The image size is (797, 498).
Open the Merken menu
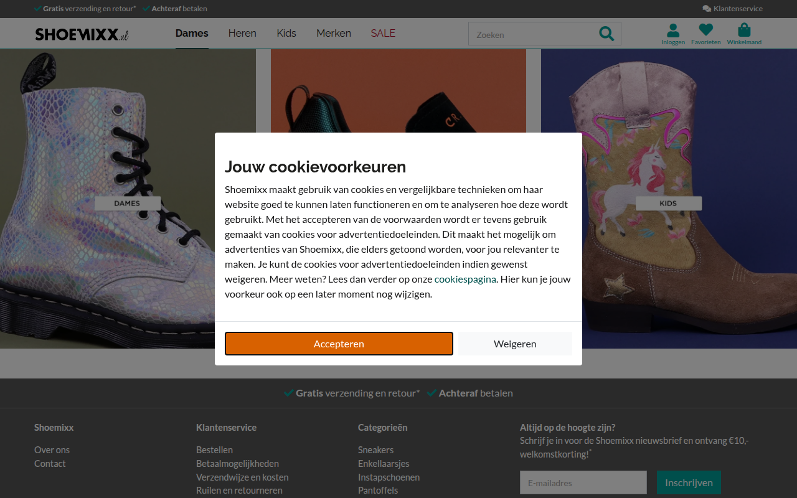(334, 33)
